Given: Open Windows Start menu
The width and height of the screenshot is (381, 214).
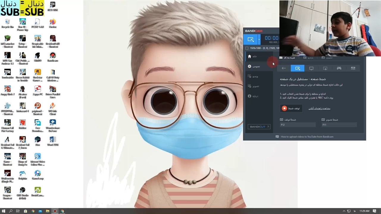Looking at the screenshot, I should click(4, 211).
